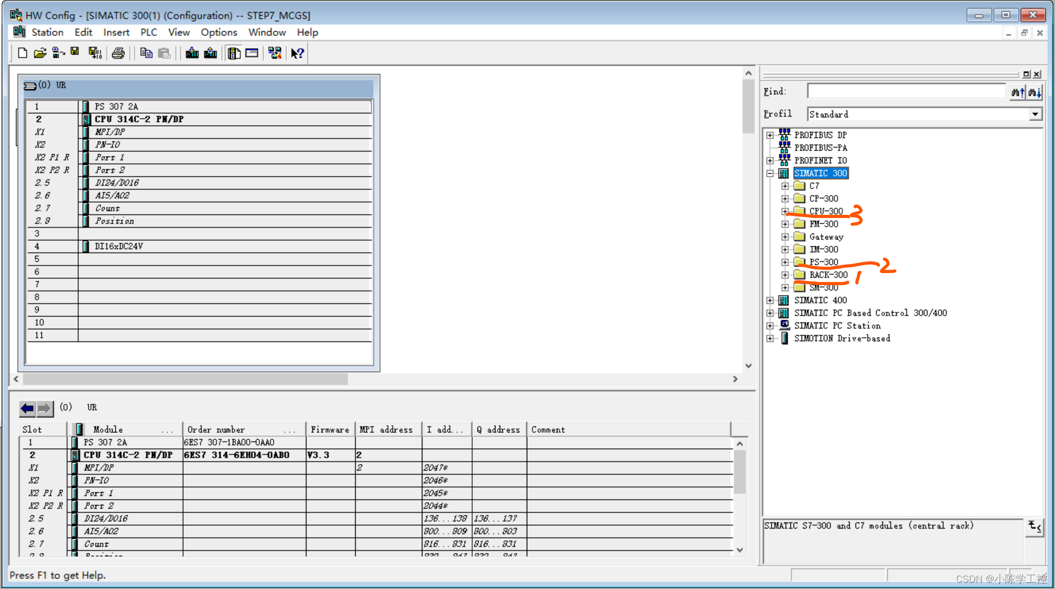Viewport: 1055px width, 589px height.
Task: Click the New station toolbar icon
Action: pos(22,53)
